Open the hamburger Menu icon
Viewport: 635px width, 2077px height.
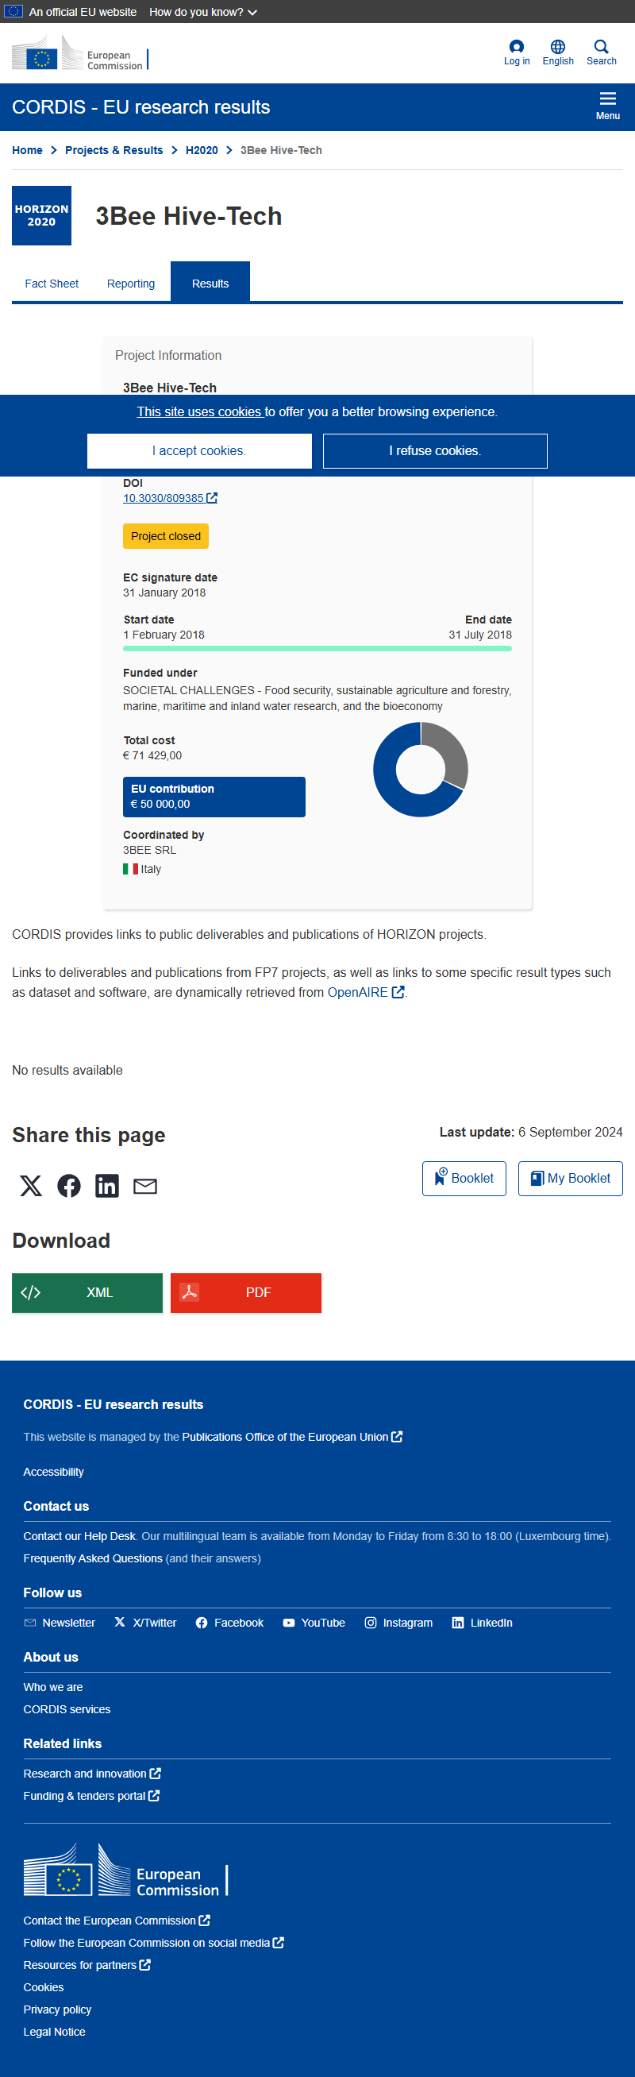point(607,99)
